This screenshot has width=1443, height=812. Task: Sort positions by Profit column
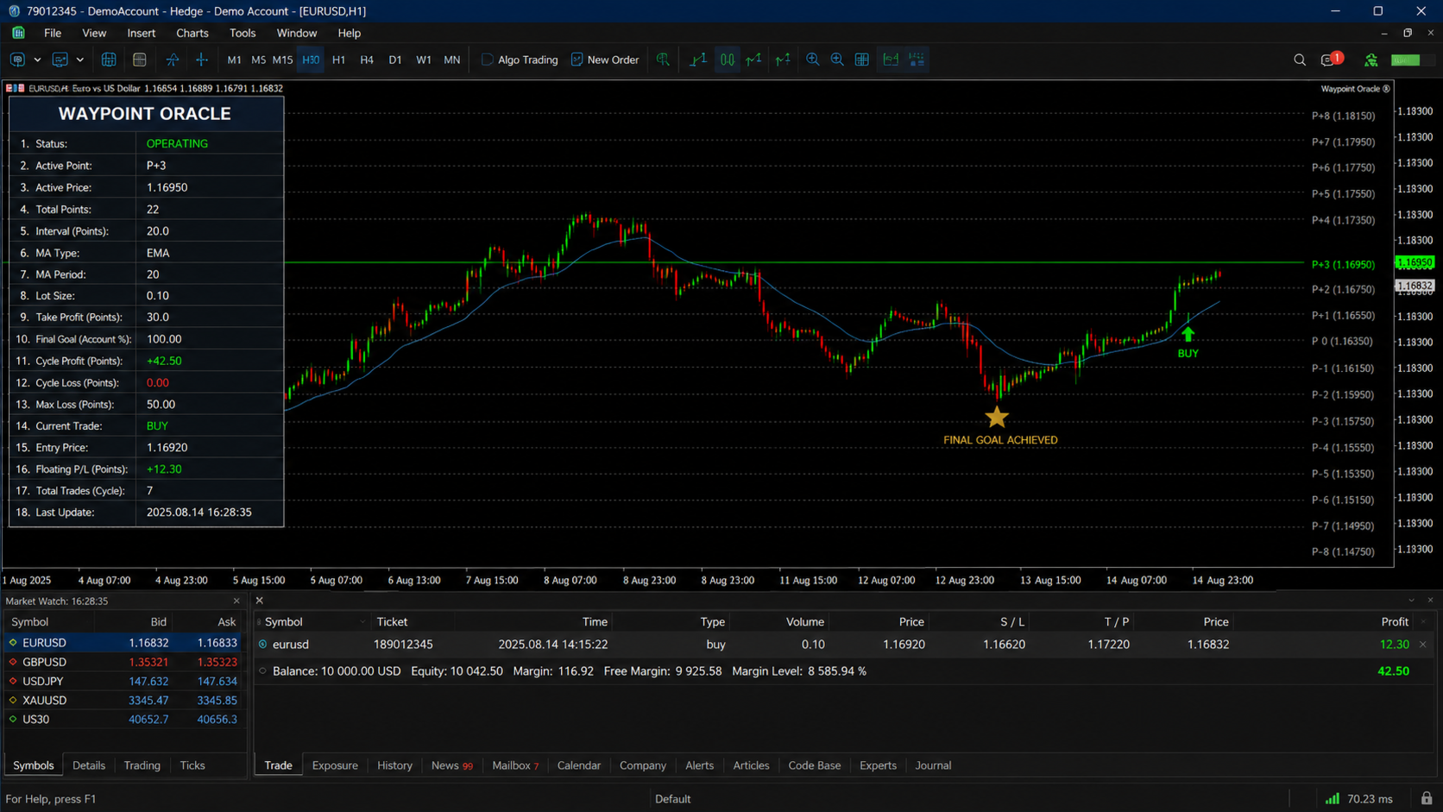[x=1395, y=621]
